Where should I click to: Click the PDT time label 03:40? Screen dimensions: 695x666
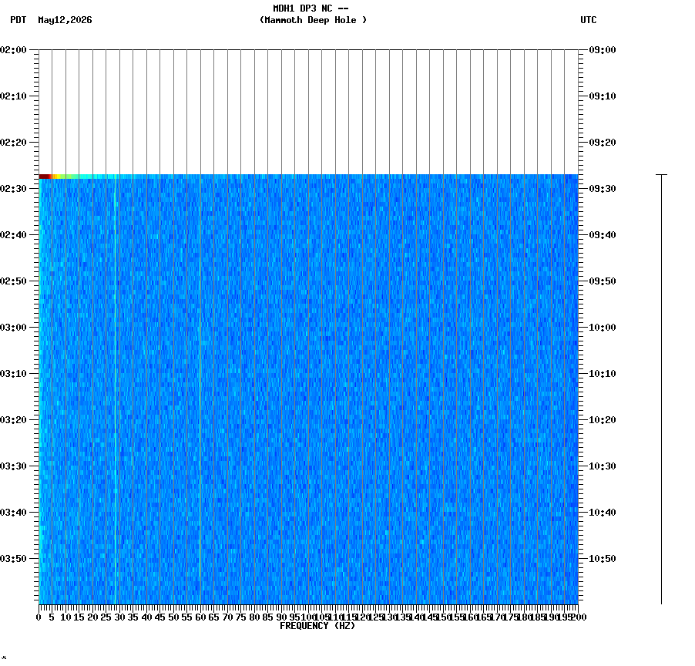14,513
